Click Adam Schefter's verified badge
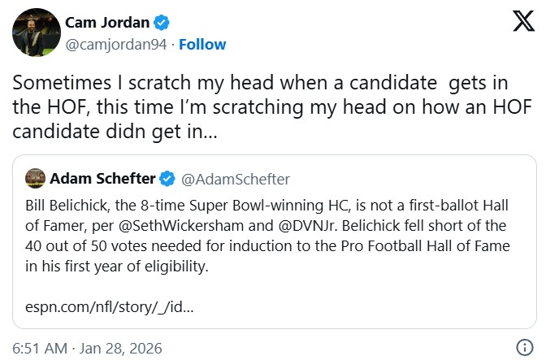 pyautogui.click(x=168, y=179)
